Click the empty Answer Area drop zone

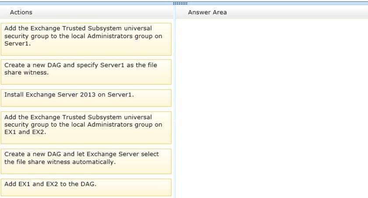(x=272, y=109)
